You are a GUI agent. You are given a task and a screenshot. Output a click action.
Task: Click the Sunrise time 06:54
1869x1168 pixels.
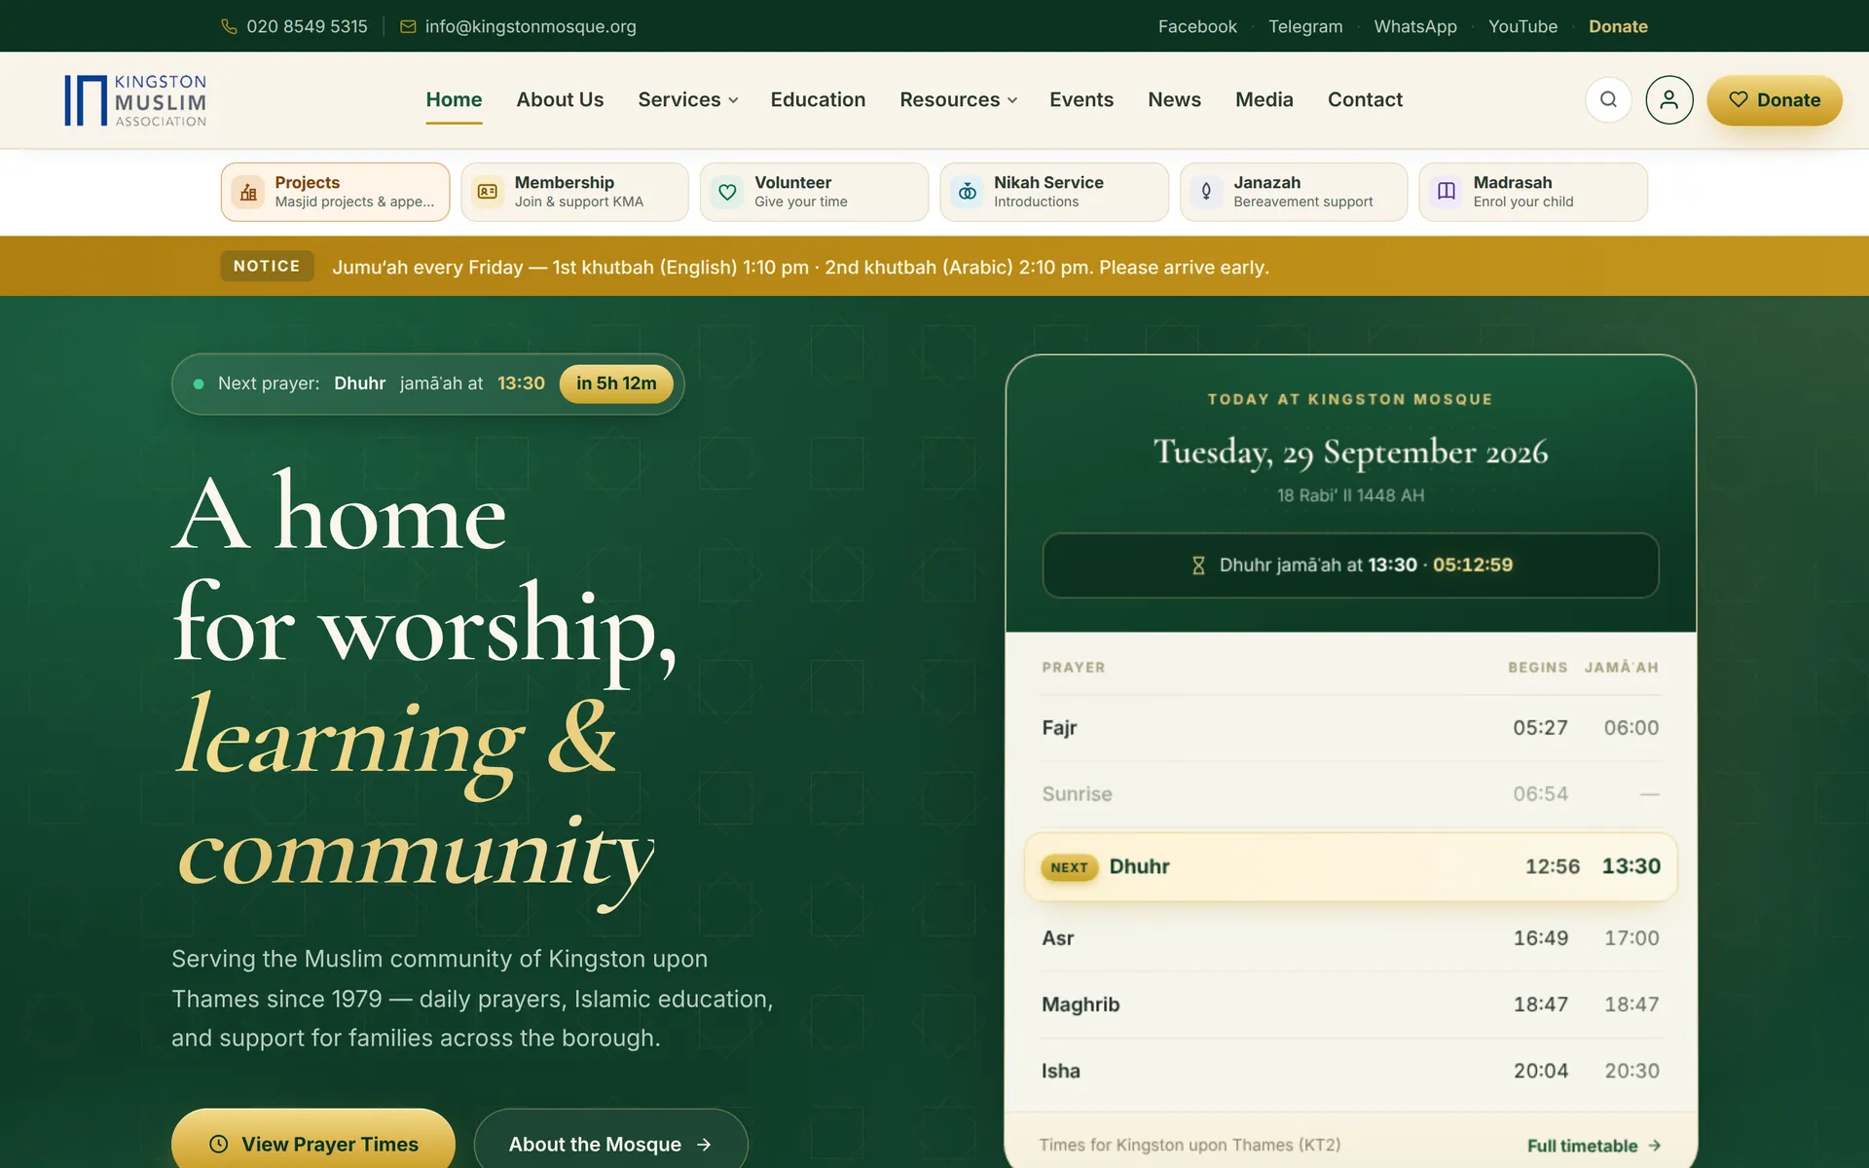(x=1540, y=794)
